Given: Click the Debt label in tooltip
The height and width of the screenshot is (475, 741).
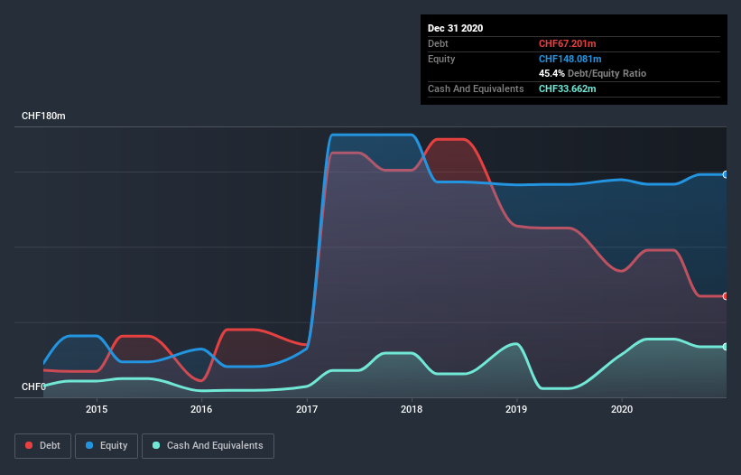Looking at the screenshot, I should click(x=438, y=43).
